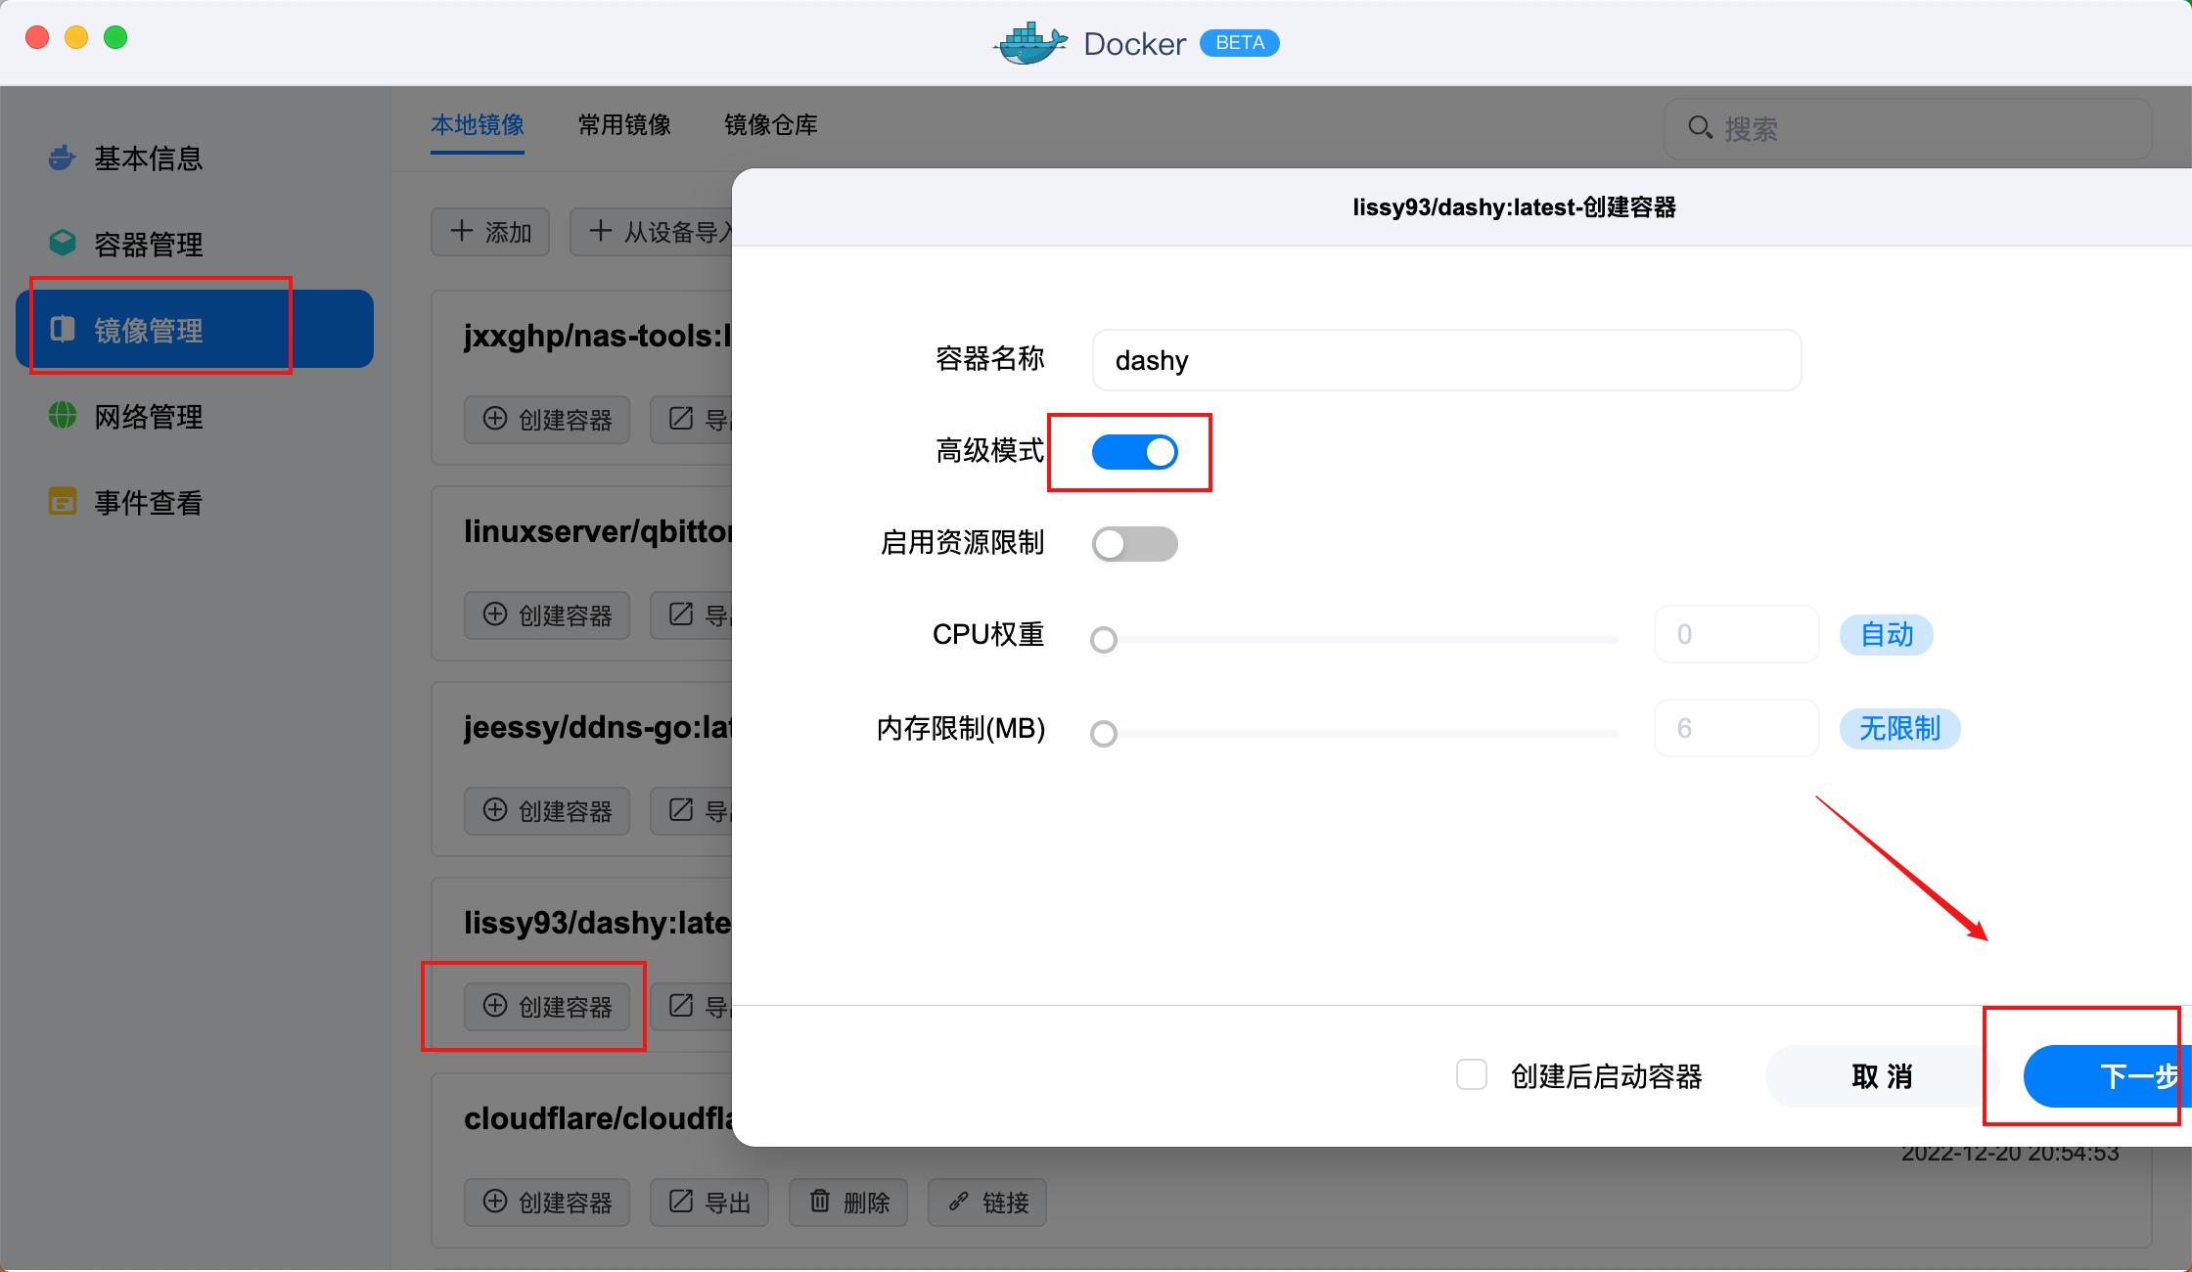Click the 取消 button to cancel
The image size is (2192, 1272).
[x=1880, y=1075]
